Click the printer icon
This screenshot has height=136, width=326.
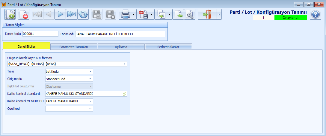coord(125,14)
